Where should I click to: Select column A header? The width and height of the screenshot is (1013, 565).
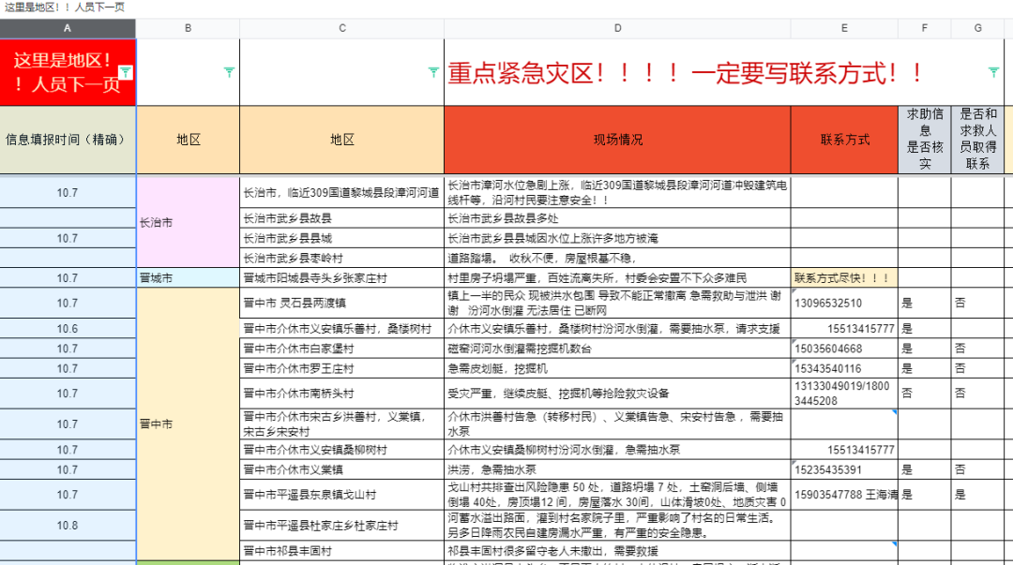tap(68, 28)
